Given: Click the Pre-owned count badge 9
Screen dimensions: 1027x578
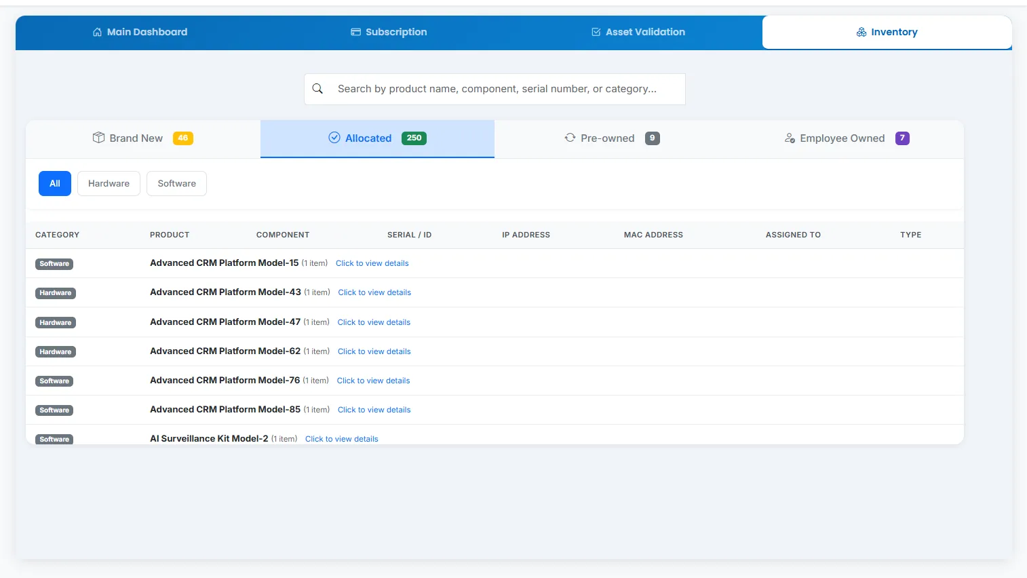Looking at the screenshot, I should click(653, 138).
